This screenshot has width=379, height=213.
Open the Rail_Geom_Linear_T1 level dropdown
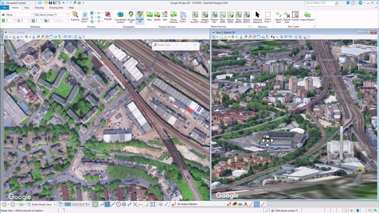click(x=51, y=15)
